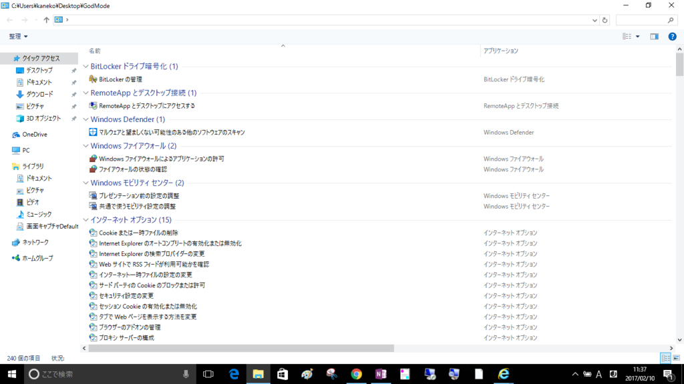Show hidden system tray icons
The height and width of the screenshot is (384, 684).
click(x=575, y=374)
